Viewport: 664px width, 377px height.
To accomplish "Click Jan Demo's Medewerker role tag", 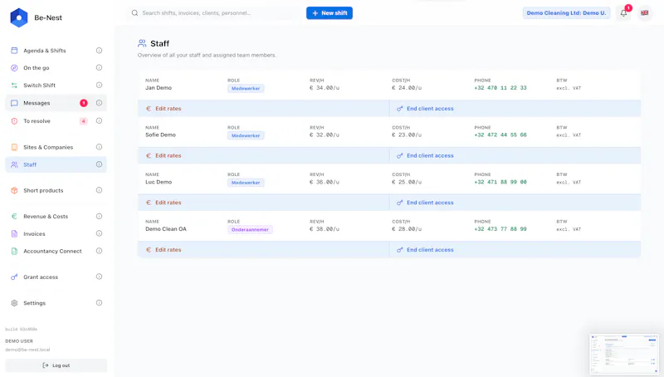I will coord(246,89).
